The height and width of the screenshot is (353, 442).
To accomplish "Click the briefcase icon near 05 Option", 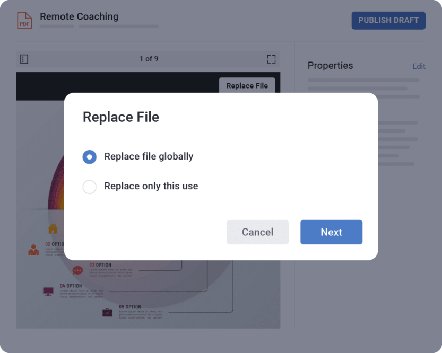I will 106,313.
